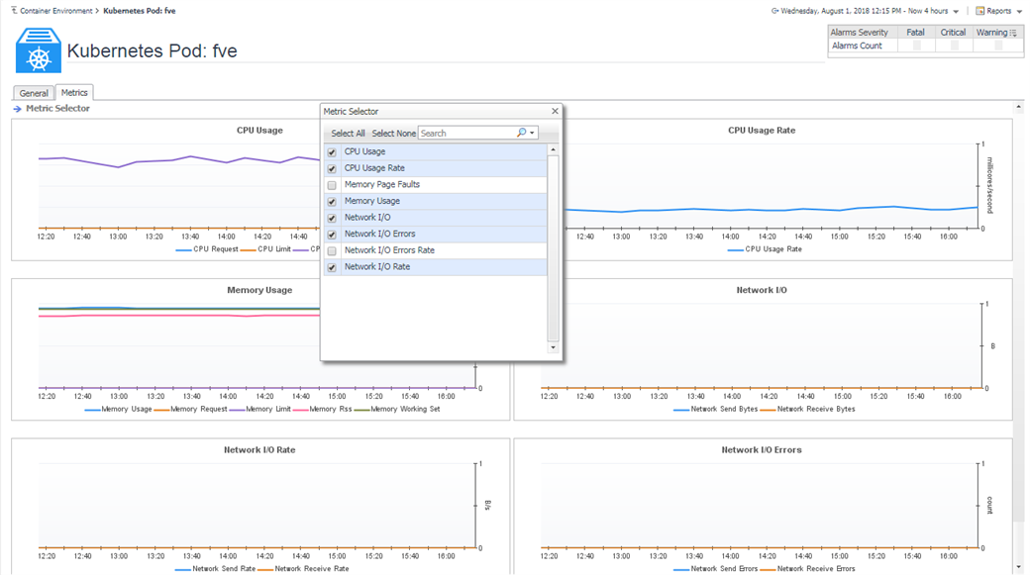Click the Network Send Bytes legend entry
The width and height of the screenshot is (1030, 575).
pos(716,409)
